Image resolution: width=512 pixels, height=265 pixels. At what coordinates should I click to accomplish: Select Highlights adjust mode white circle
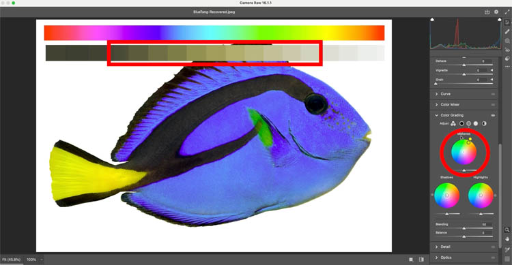click(x=476, y=123)
